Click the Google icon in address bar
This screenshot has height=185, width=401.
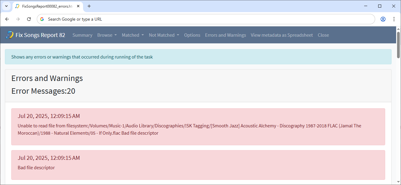click(42, 19)
